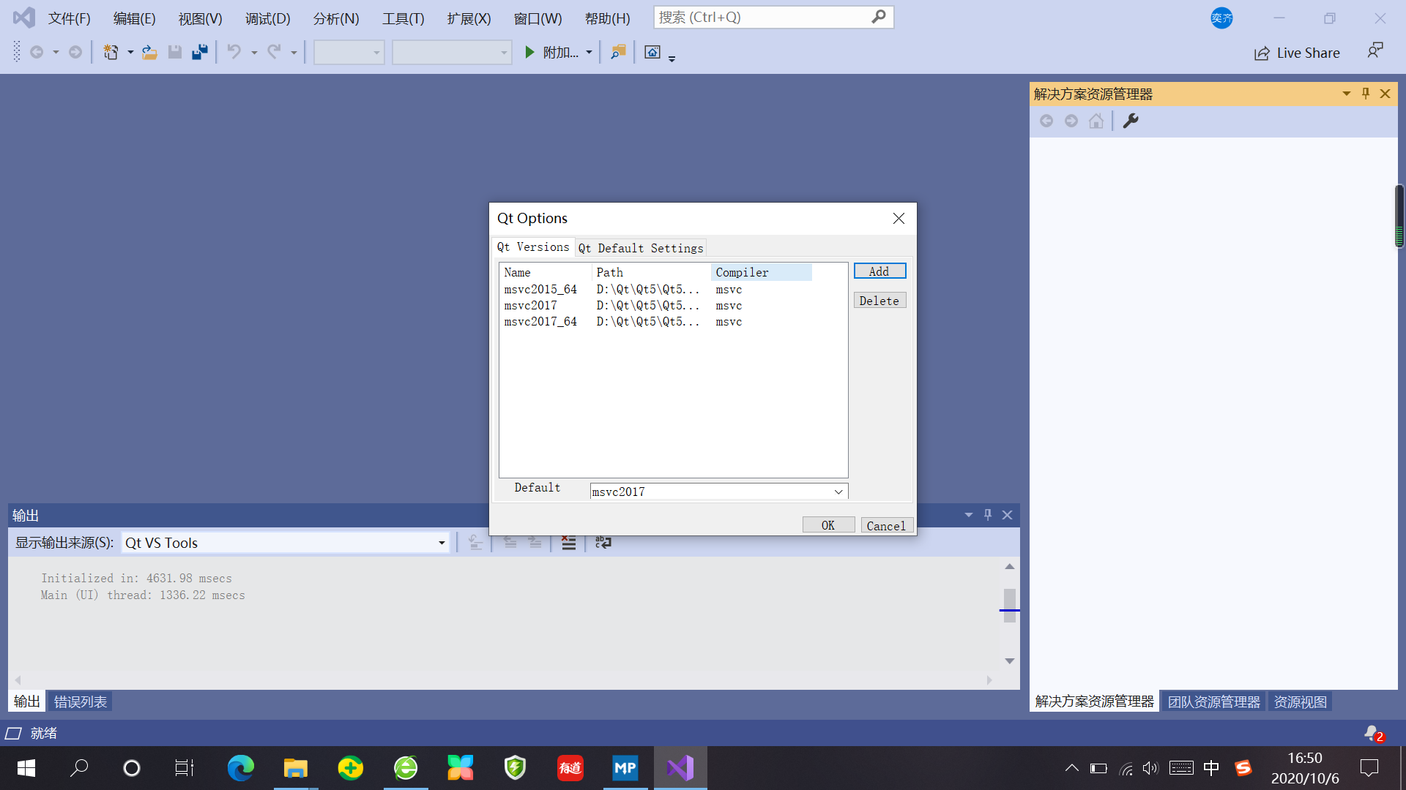This screenshot has width=1406, height=790.
Task: Click the Add button in Qt Options
Action: 879,271
